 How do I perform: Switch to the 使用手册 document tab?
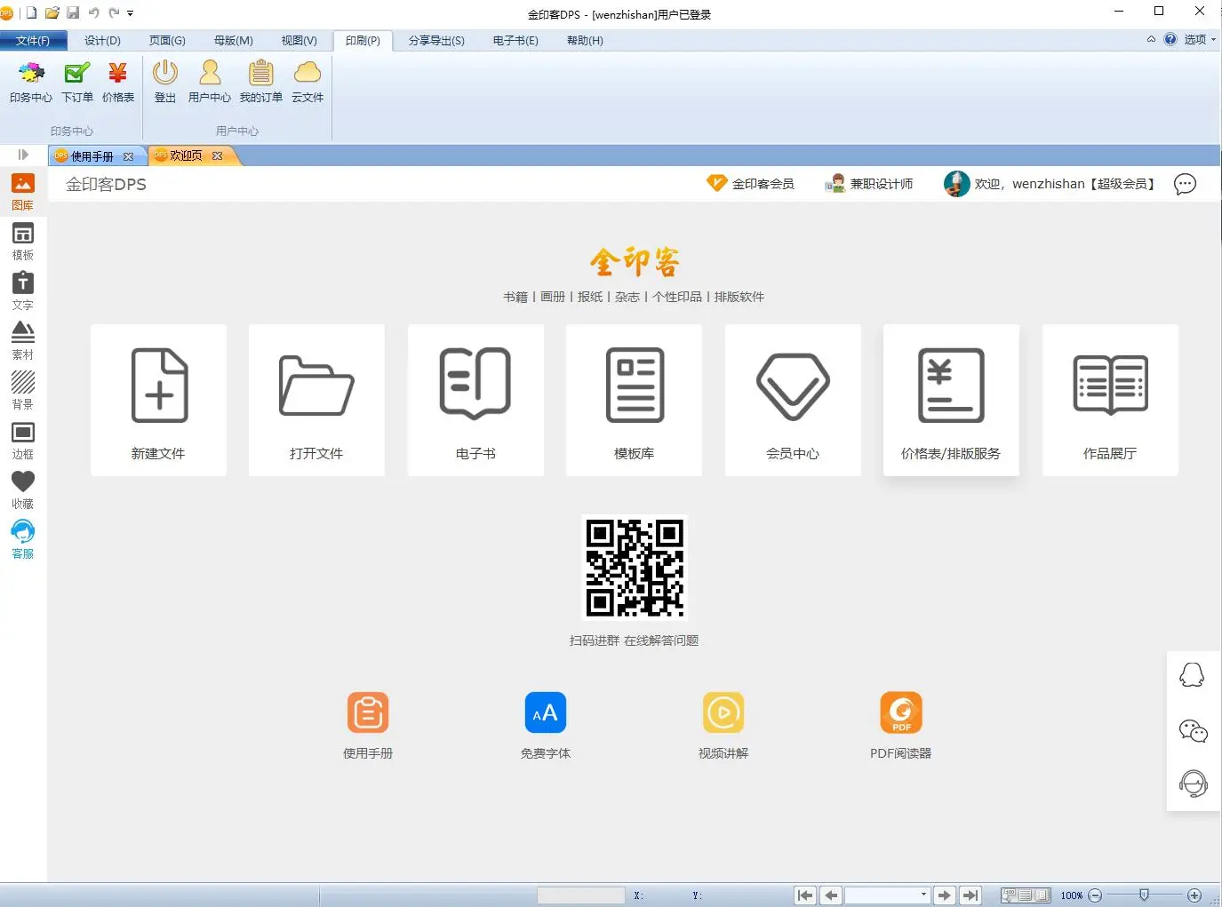[92, 156]
